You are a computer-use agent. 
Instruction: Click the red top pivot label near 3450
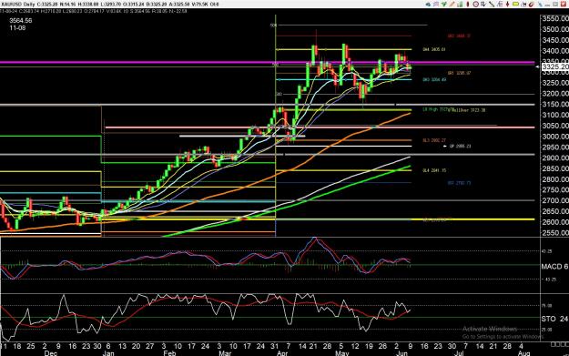click(x=459, y=36)
